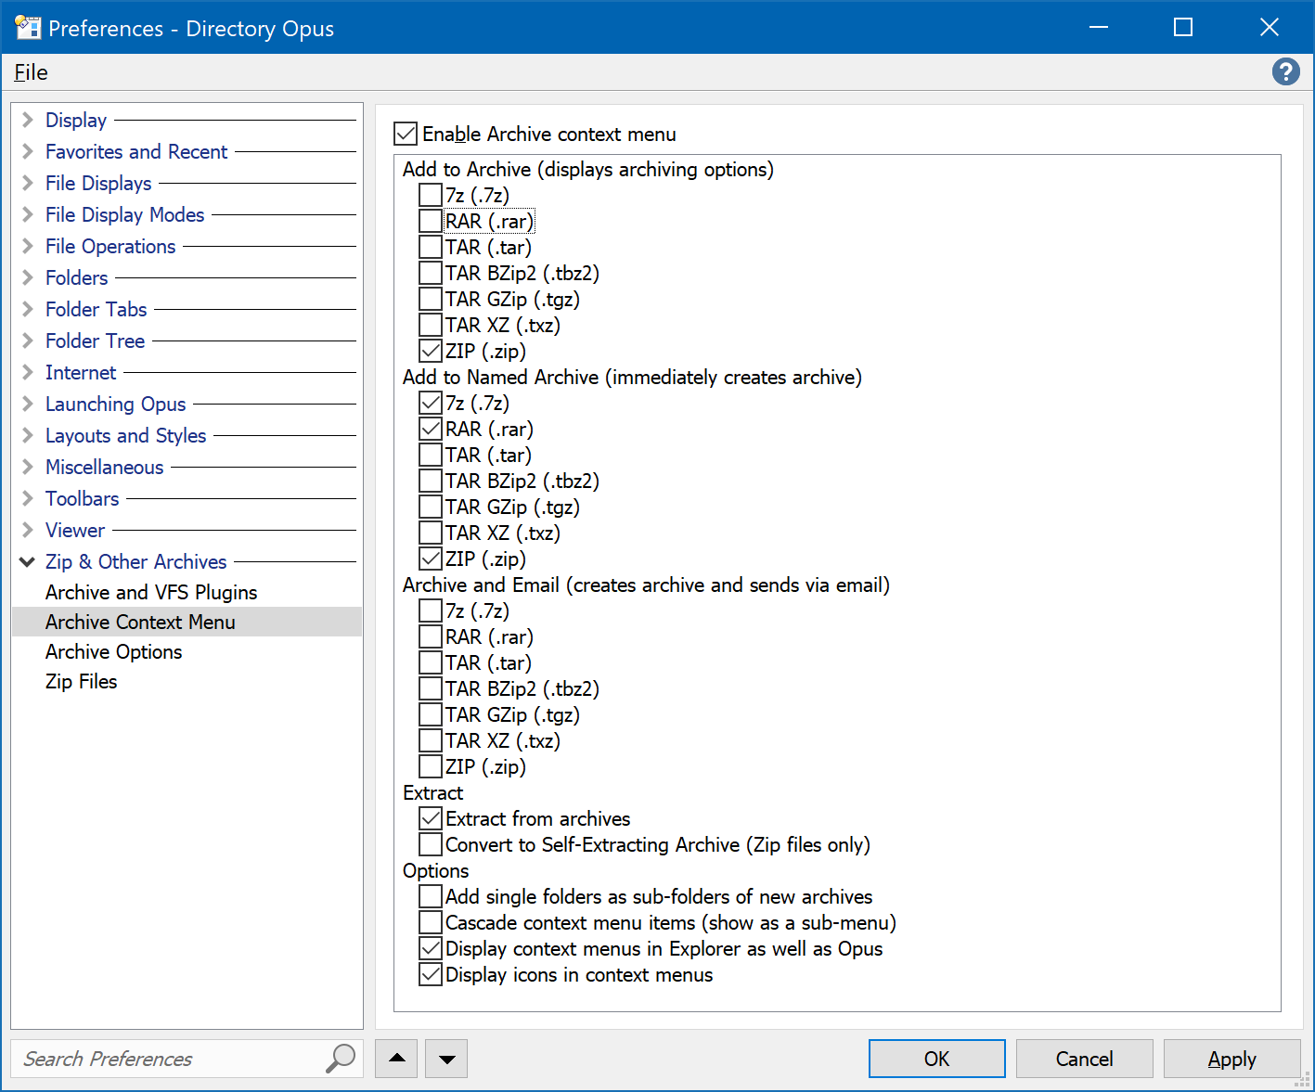The image size is (1315, 1092).
Task: Go to previous page with up arrow
Action: [396, 1059]
